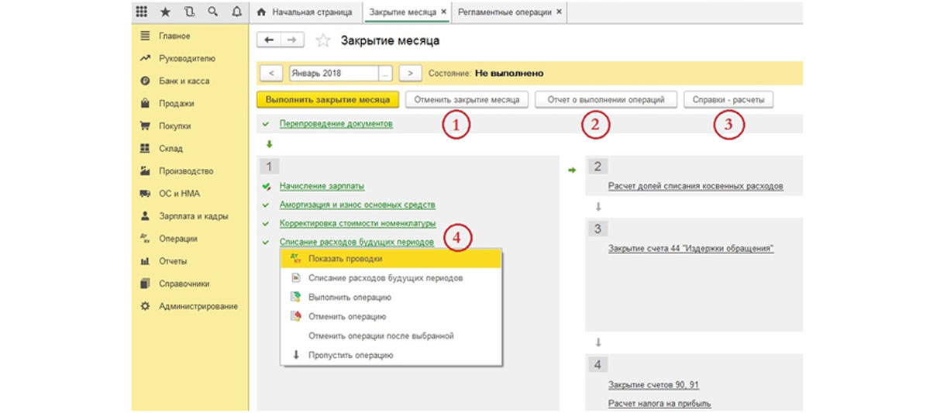Add Закрытие месяца to favorites star
The height and width of the screenshot is (413, 930).
pyautogui.click(x=323, y=40)
